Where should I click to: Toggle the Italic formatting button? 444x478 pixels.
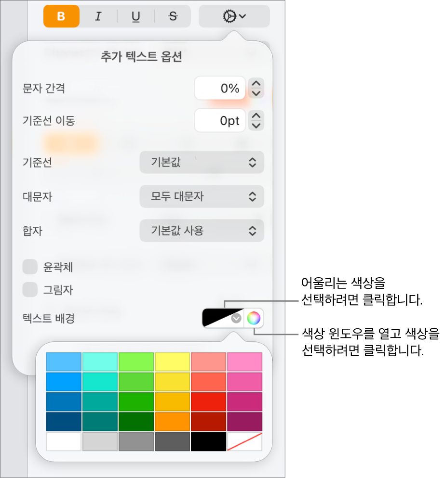(x=98, y=16)
